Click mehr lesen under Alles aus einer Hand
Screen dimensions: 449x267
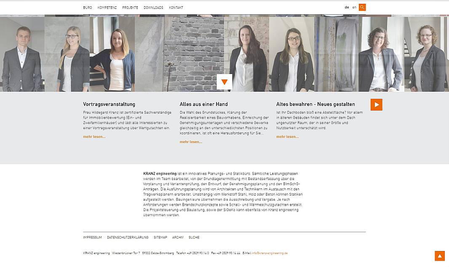[191, 142]
